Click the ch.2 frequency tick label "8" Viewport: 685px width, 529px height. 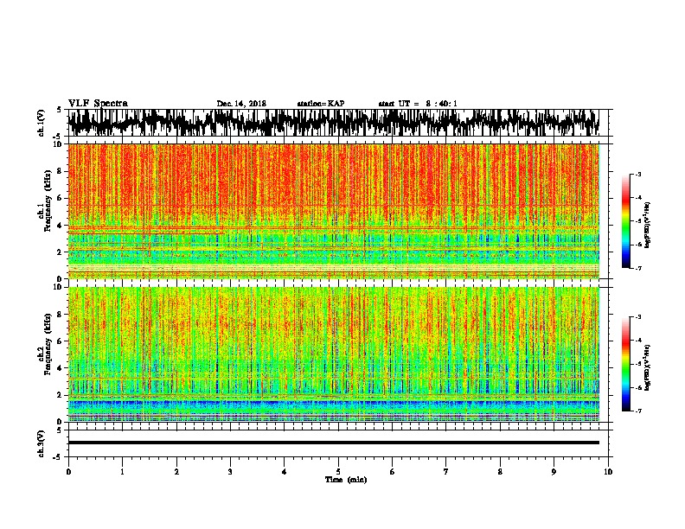click(x=61, y=315)
